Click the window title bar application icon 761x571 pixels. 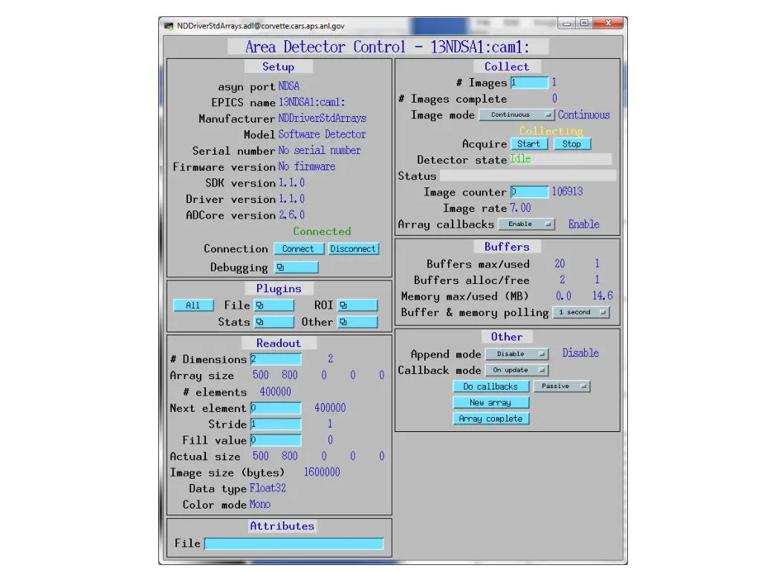[x=169, y=26]
